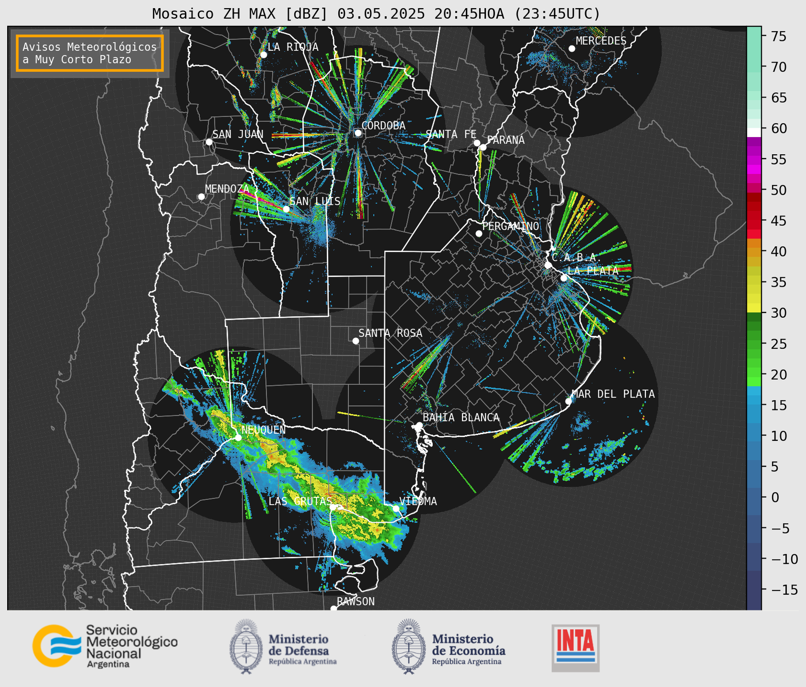Click the 55 dBZ magenta band on color bar
The image size is (806, 687).
coord(754,160)
